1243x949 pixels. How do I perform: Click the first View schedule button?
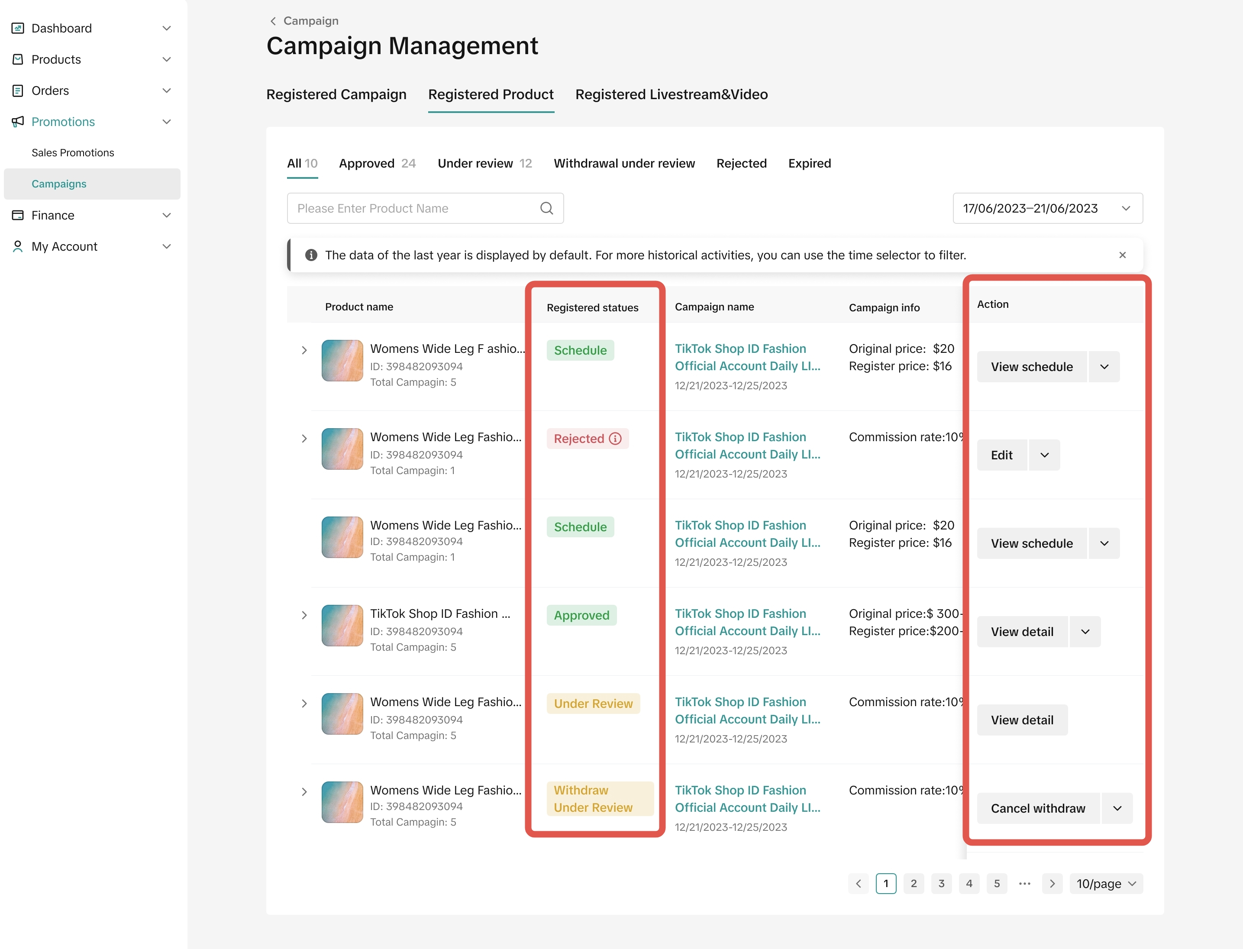coord(1031,367)
